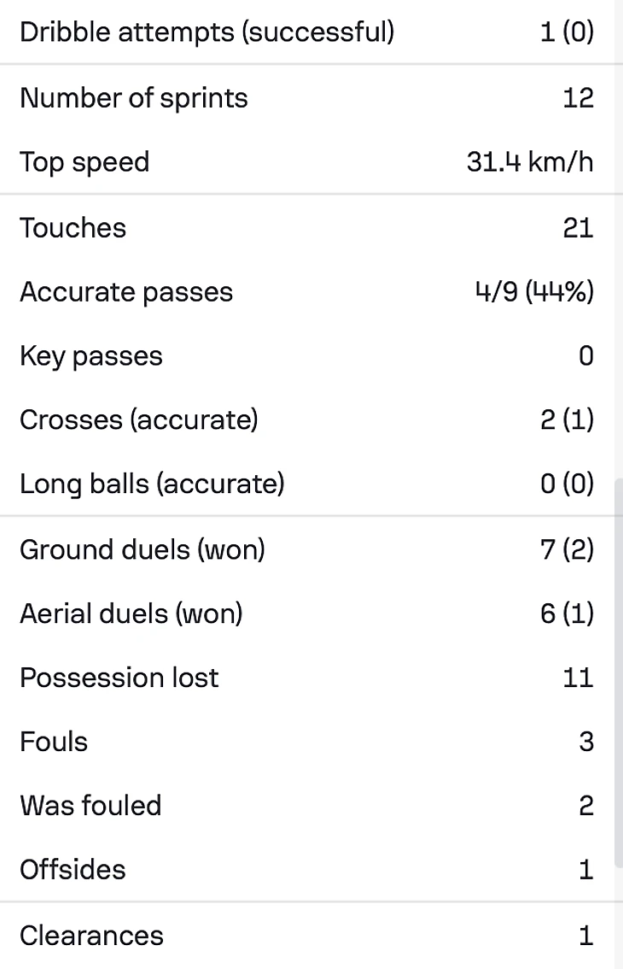This screenshot has width=623, height=969.
Task: Click the Fouls stat label
Action: [54, 742]
